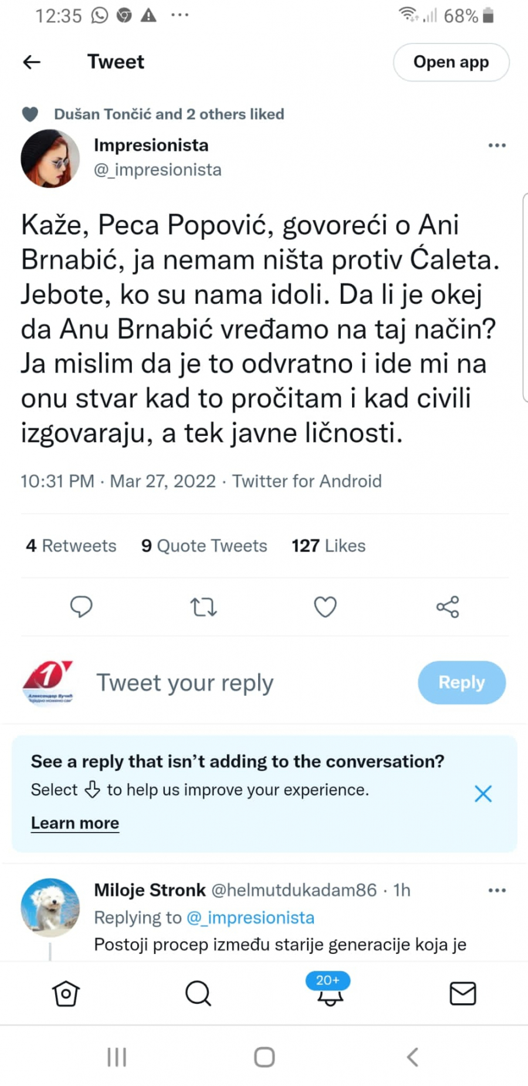Image resolution: width=528 pixels, height=1086 pixels.
Task: Share the tweet via share icon
Action: click(x=448, y=607)
